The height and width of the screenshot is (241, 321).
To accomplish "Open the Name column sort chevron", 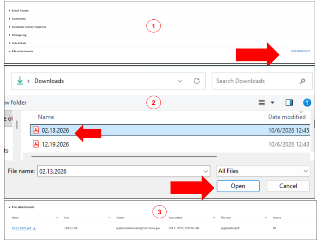I will (57, 218).
